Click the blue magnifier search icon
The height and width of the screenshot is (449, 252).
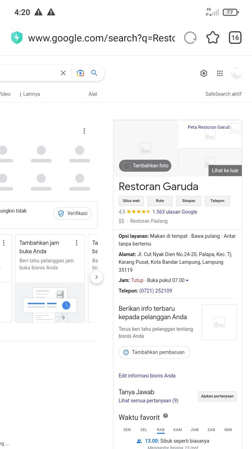[94, 73]
